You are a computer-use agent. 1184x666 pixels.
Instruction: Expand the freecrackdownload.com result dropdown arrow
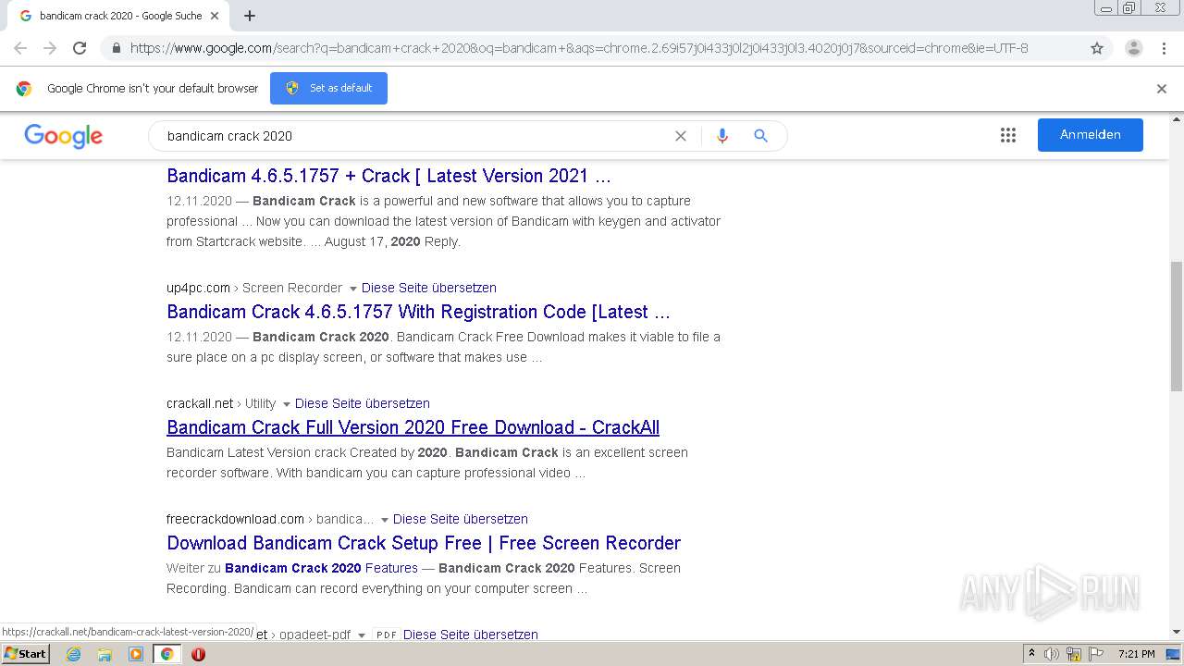tap(384, 520)
